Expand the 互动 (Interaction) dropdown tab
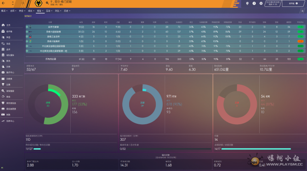Screen dimensions: 307x171 [49, 11]
